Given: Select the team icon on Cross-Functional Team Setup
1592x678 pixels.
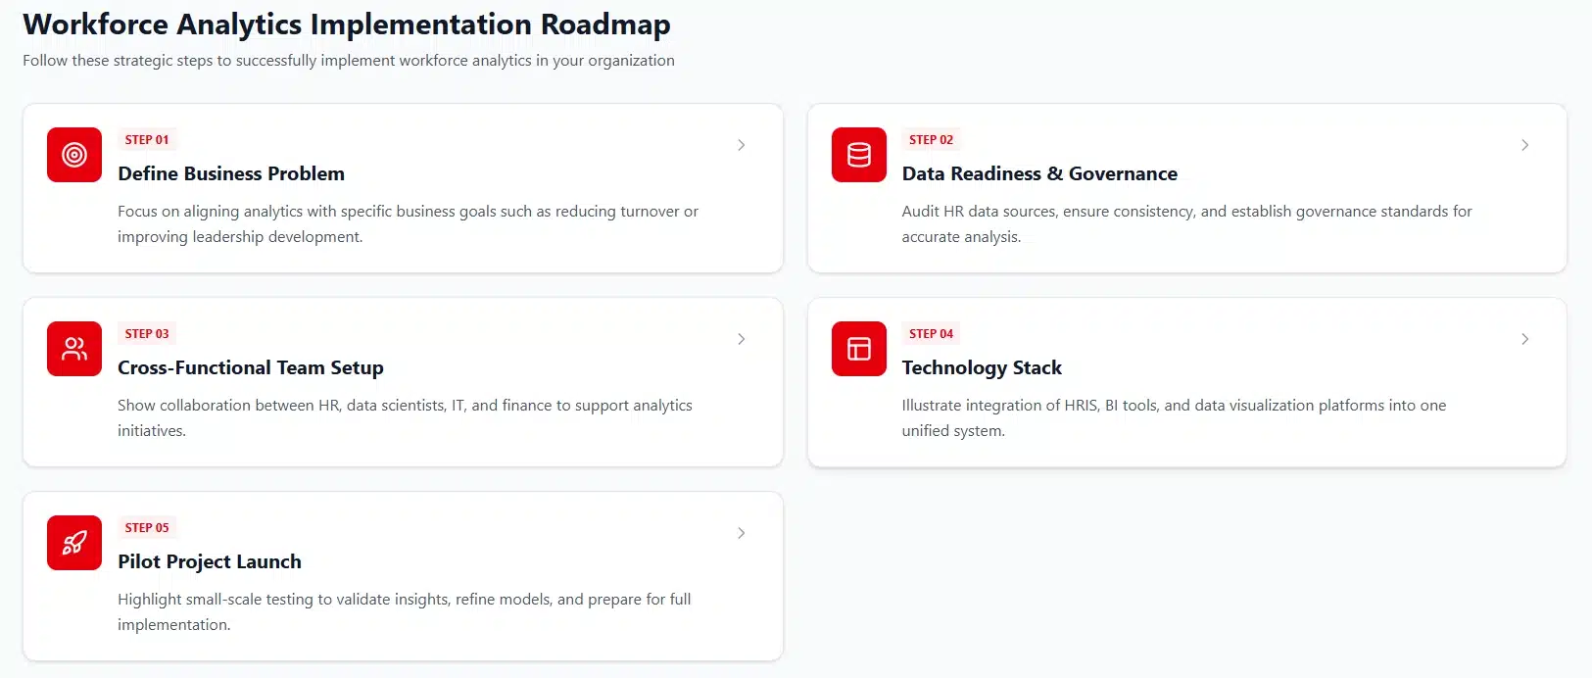Looking at the screenshot, I should [x=73, y=349].
